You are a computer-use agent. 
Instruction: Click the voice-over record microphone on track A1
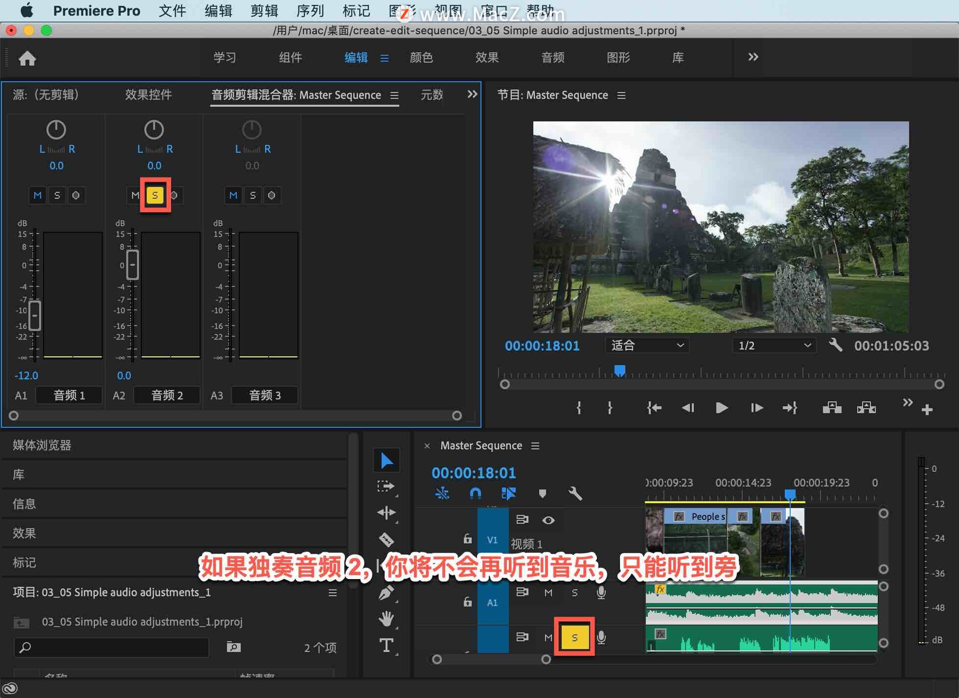coord(601,593)
